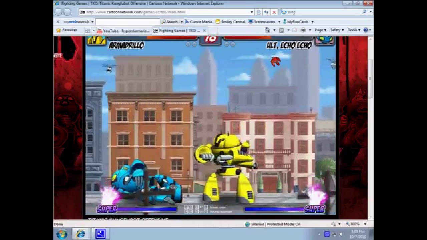The image size is (427, 240).
Task: Switch to the YouTube hyperstarmario tab
Action: pos(124,31)
